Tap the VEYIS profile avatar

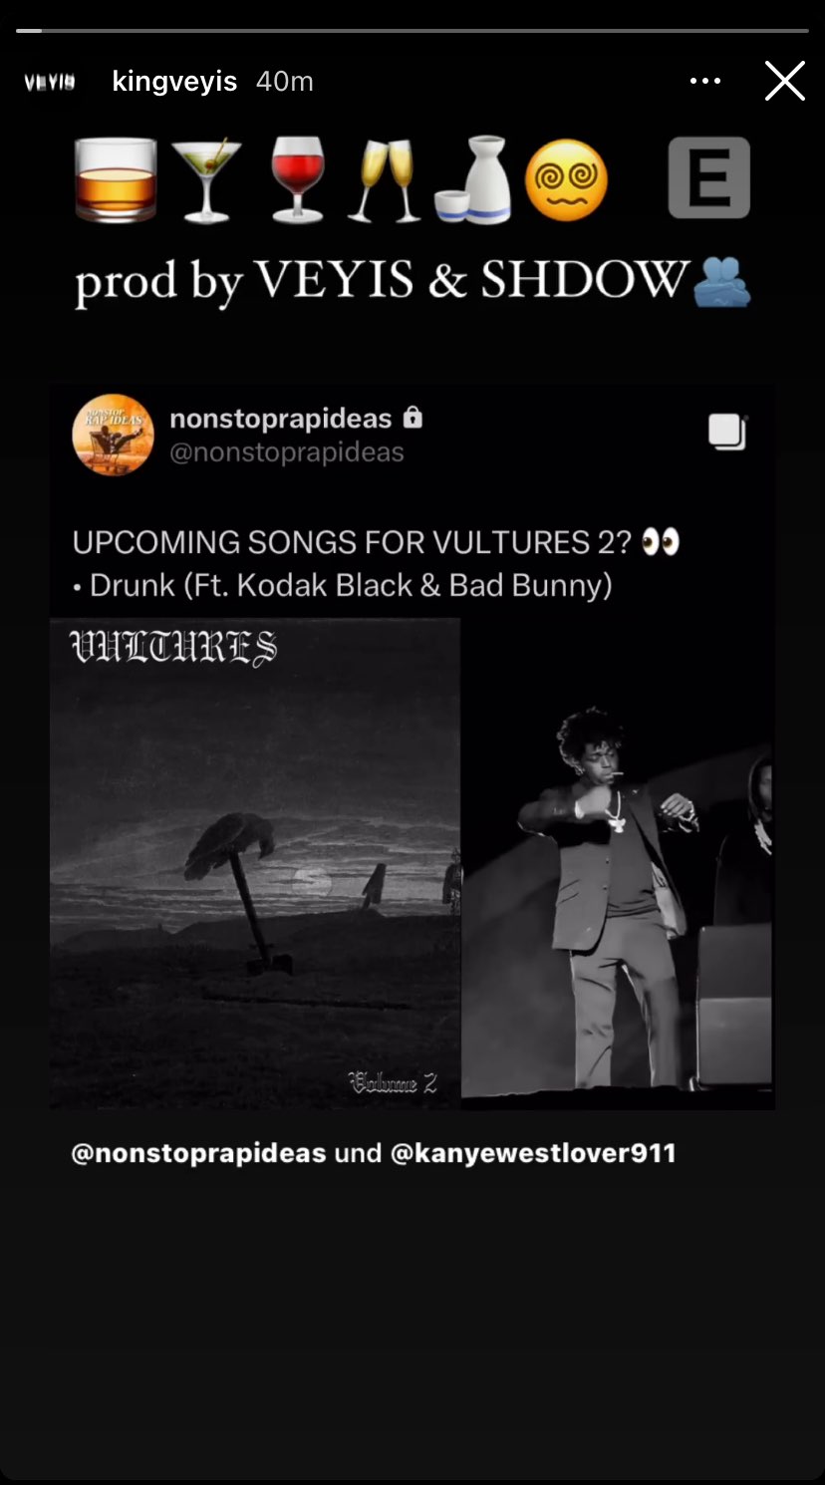50,82
